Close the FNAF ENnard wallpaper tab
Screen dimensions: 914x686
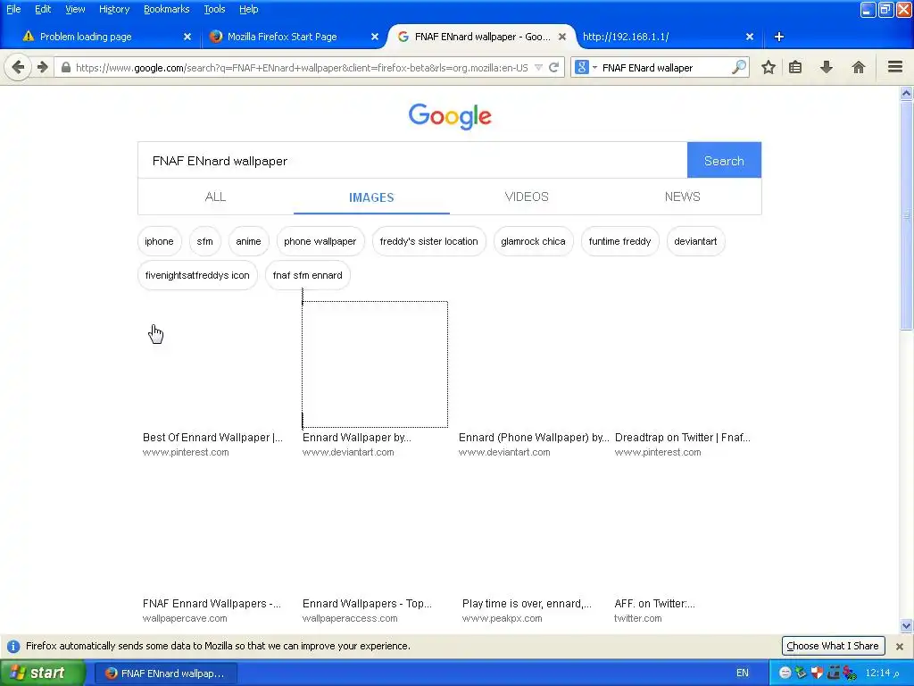pyautogui.click(x=562, y=37)
